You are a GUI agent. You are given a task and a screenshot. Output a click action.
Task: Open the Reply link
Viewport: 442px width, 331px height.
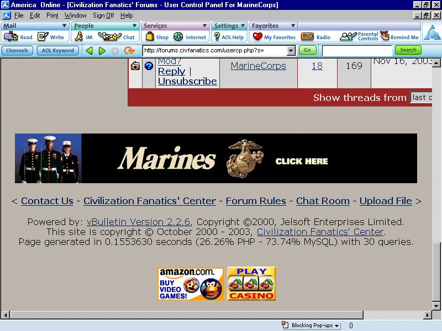(x=171, y=72)
